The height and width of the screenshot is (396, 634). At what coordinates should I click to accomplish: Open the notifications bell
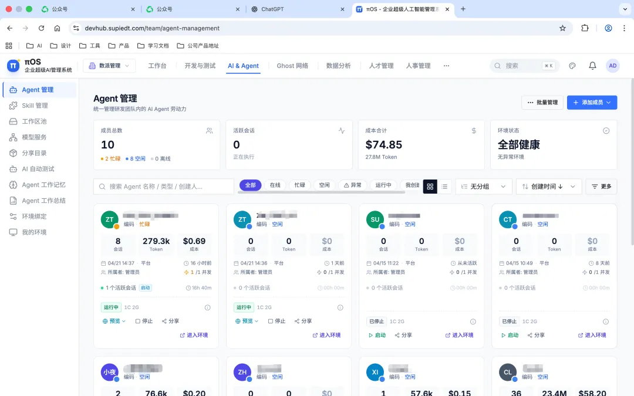point(592,66)
